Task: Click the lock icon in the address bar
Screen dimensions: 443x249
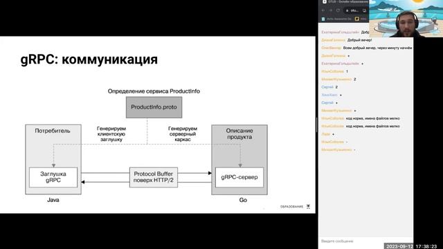Action: pyautogui.click(x=347, y=10)
